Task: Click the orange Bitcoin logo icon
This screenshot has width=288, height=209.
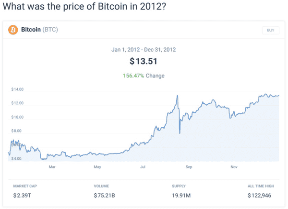Action: [x=13, y=30]
